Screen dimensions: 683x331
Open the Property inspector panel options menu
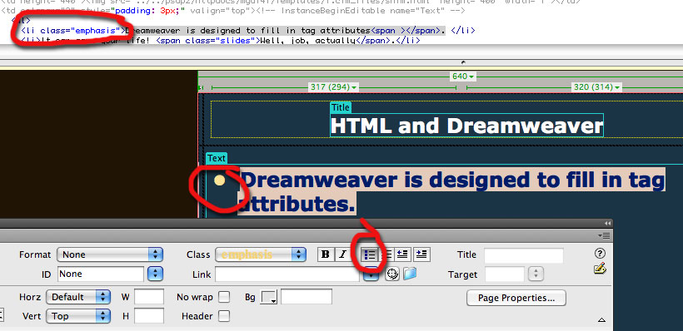(x=604, y=235)
